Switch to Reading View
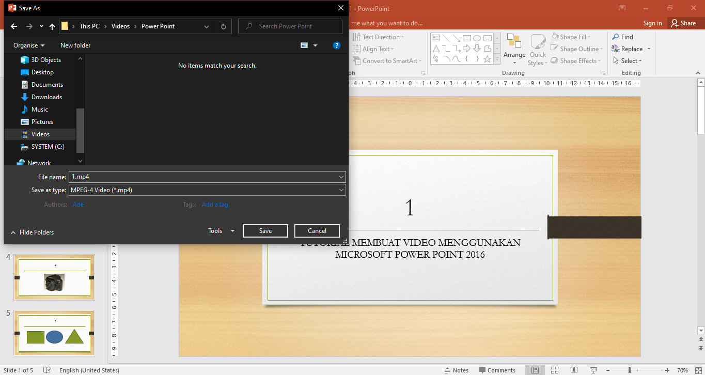This screenshot has width=705, height=375. pyautogui.click(x=574, y=370)
